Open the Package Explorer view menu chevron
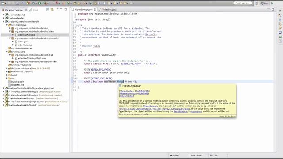Screen dimensions: 283x159 click(57, 9)
